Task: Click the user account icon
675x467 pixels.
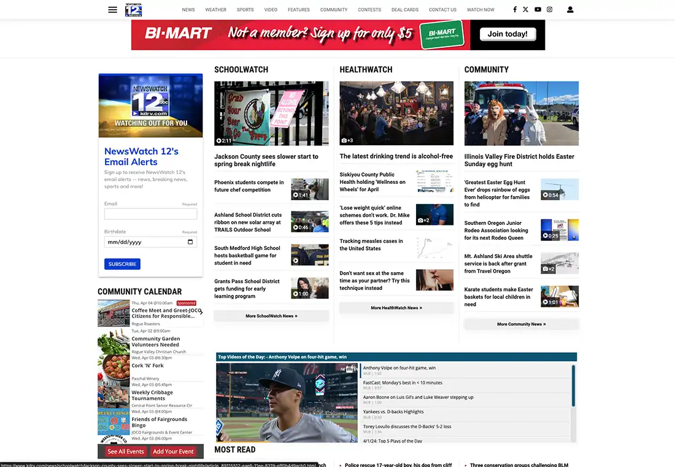Action: pyautogui.click(x=570, y=9)
